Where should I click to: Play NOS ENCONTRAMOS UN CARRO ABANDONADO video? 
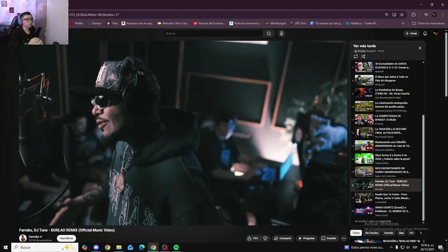386,172
